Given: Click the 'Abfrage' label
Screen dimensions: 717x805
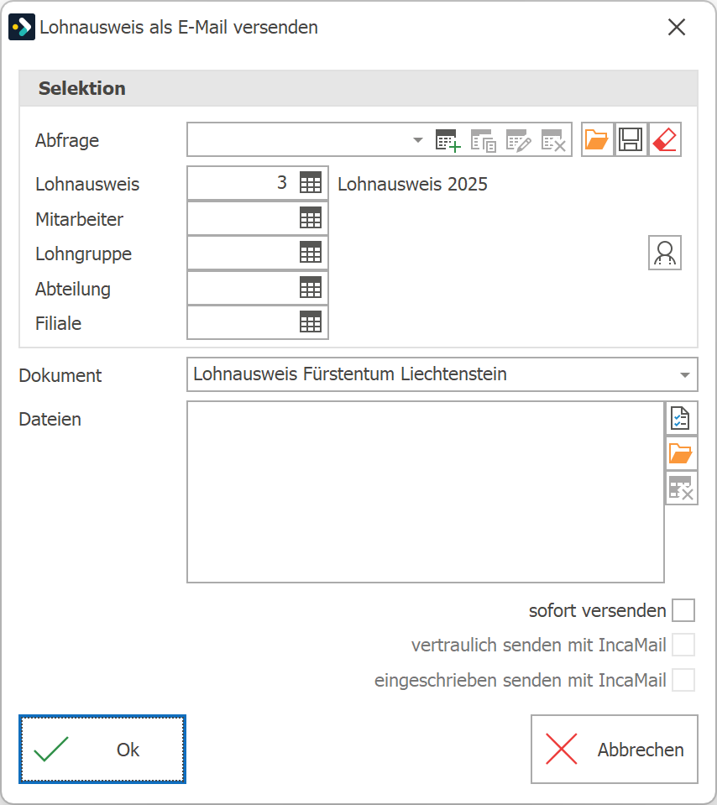Looking at the screenshot, I should tap(67, 140).
